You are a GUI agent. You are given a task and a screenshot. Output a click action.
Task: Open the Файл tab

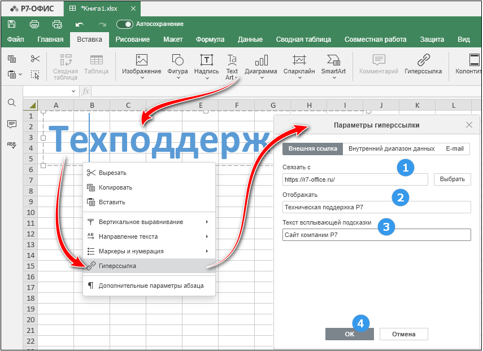15,40
